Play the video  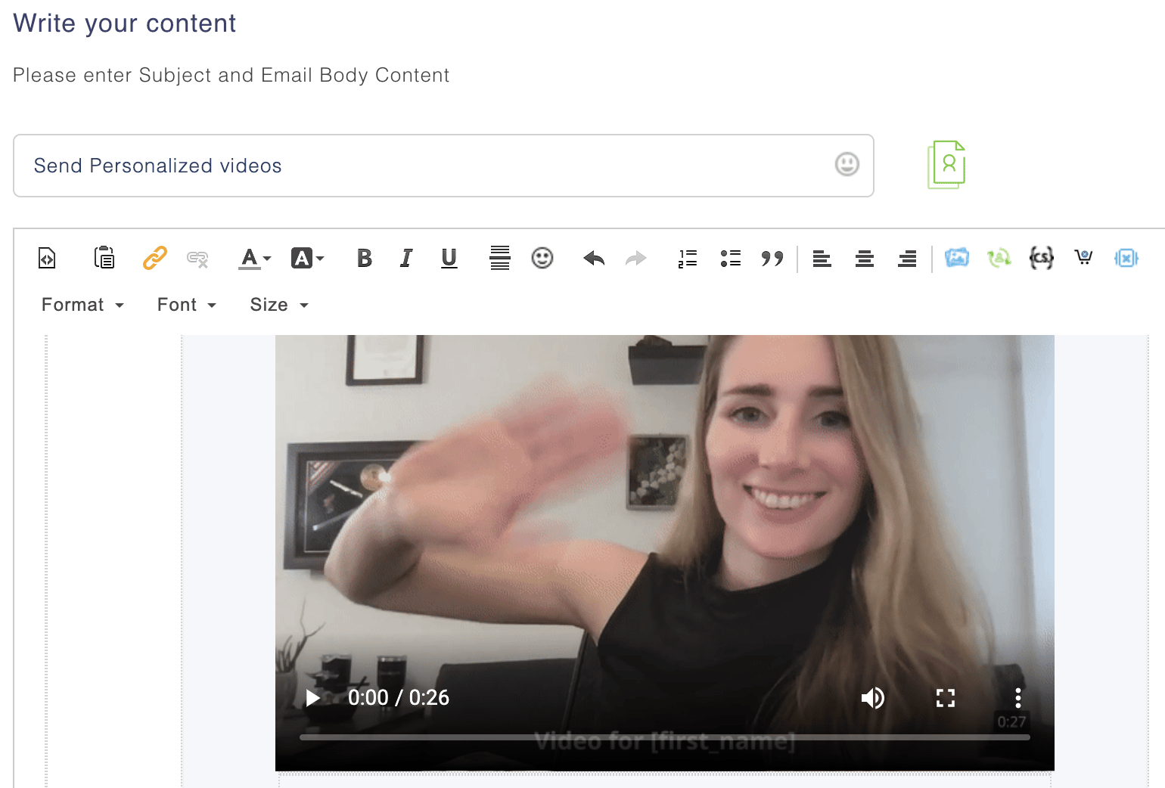point(312,697)
